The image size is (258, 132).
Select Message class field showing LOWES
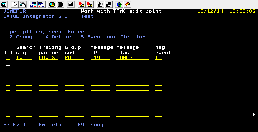click(133, 58)
